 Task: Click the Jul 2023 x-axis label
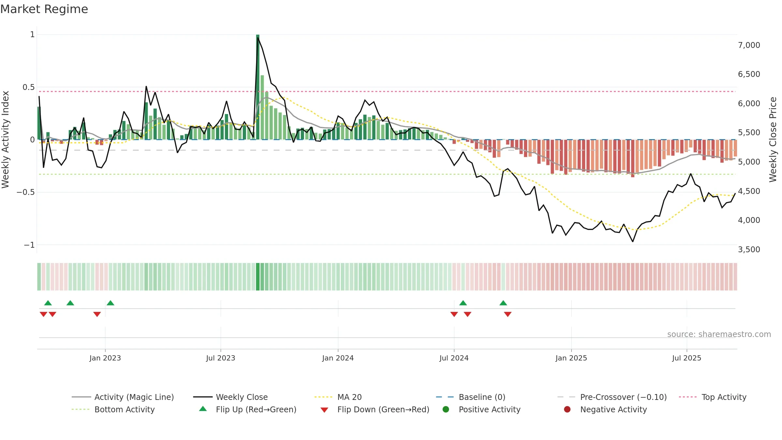click(221, 358)
